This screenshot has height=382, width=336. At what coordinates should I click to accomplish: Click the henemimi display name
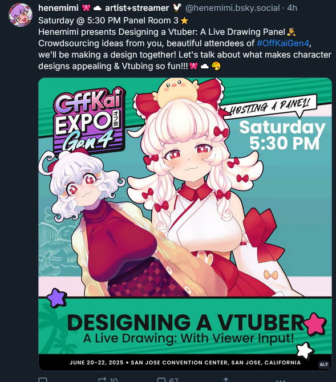(x=58, y=8)
